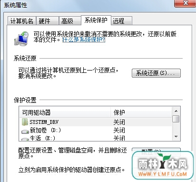Click the SYSTEM_DRV drive icon

coord(25,122)
